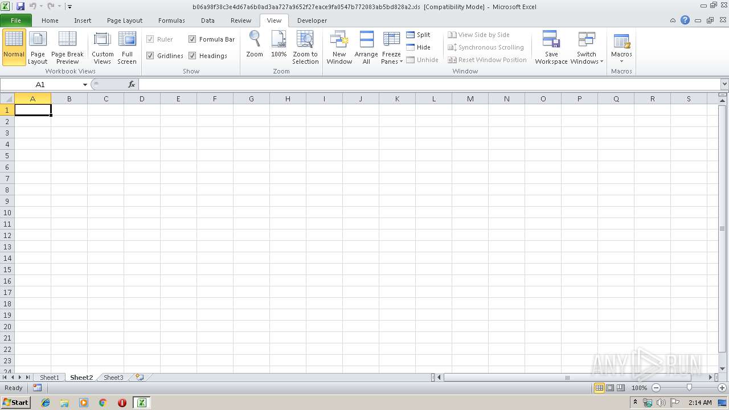The image size is (729, 410).
Task: Select column D header
Action: [x=142, y=99]
